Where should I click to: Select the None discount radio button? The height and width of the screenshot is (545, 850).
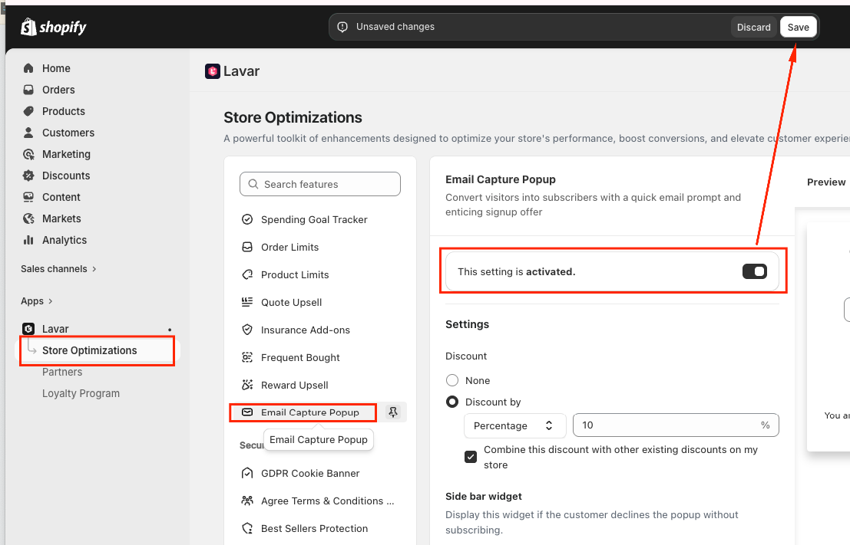pyautogui.click(x=452, y=380)
